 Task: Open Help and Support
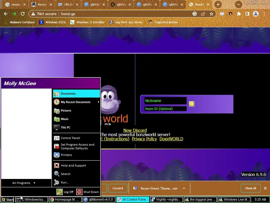[x=76, y=165]
